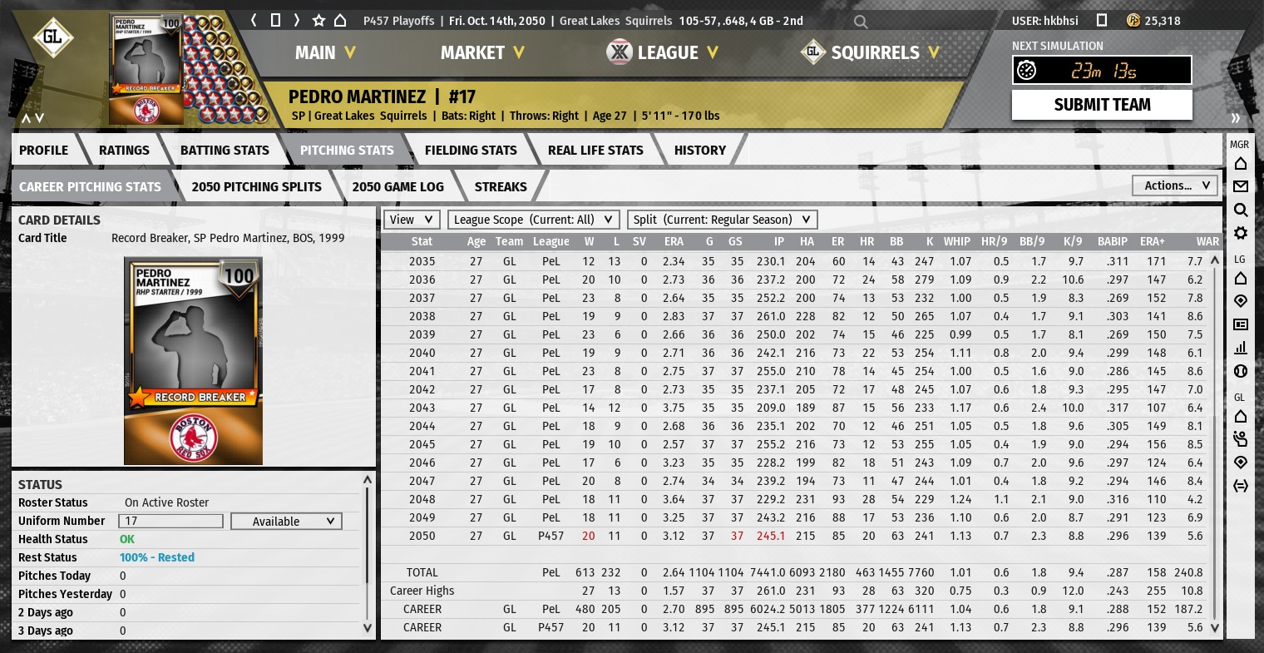Go to the previous page arrow
The height and width of the screenshot is (653, 1264).
[254, 20]
